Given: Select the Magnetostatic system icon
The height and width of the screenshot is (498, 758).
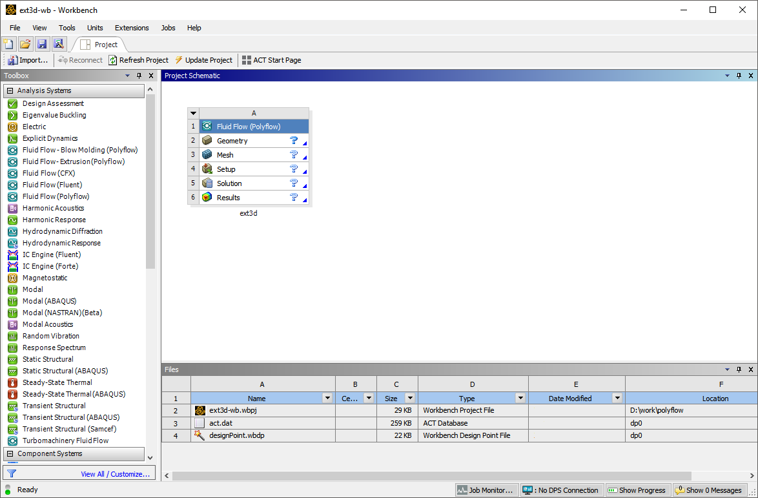Looking at the screenshot, I should [13, 278].
